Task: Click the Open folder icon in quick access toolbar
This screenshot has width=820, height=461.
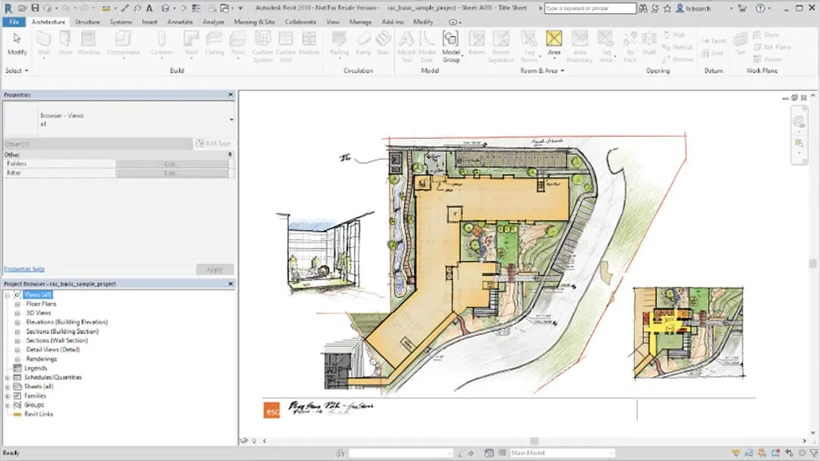Action: [22, 8]
